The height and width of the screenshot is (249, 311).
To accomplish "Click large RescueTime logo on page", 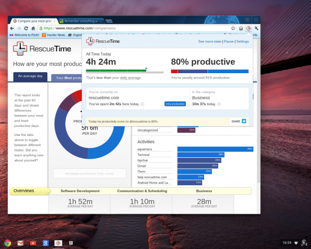I will 42,49.
